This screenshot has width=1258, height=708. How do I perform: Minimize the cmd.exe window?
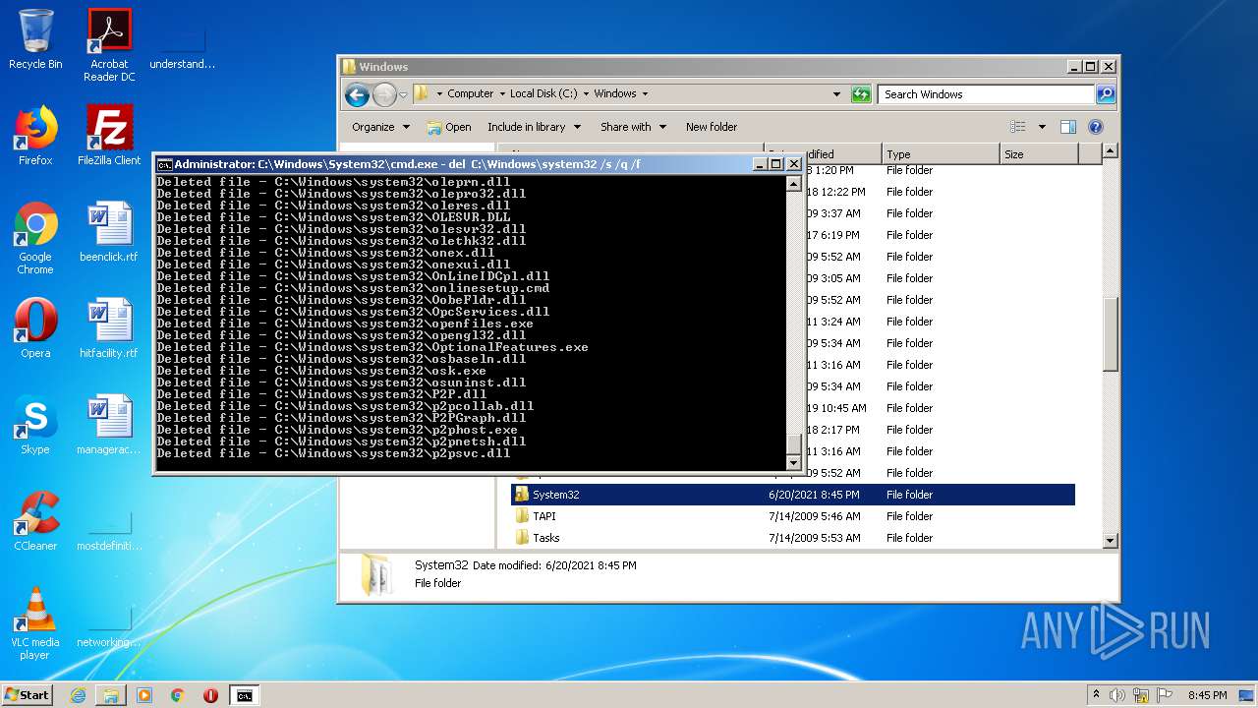click(760, 164)
